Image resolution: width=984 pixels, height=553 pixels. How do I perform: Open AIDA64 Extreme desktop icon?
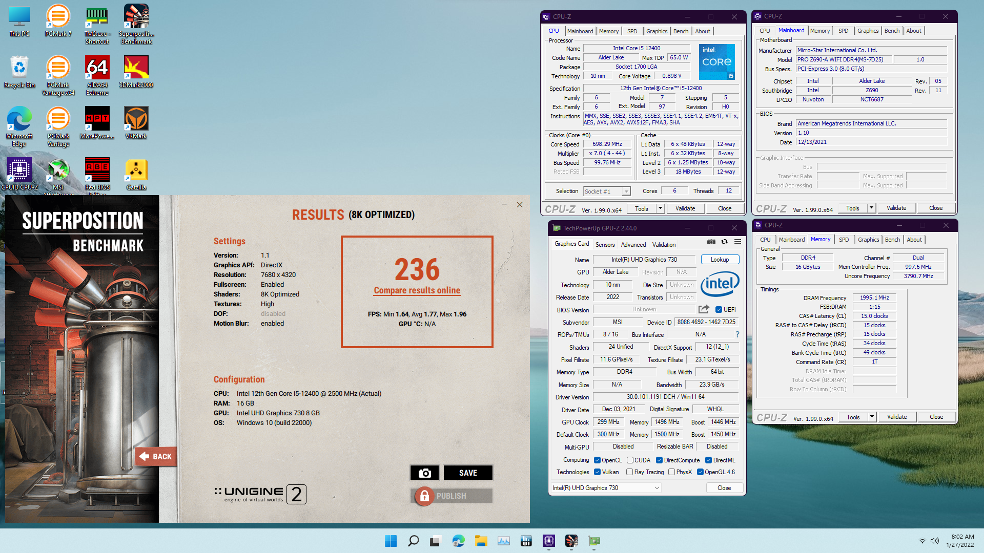click(x=97, y=76)
